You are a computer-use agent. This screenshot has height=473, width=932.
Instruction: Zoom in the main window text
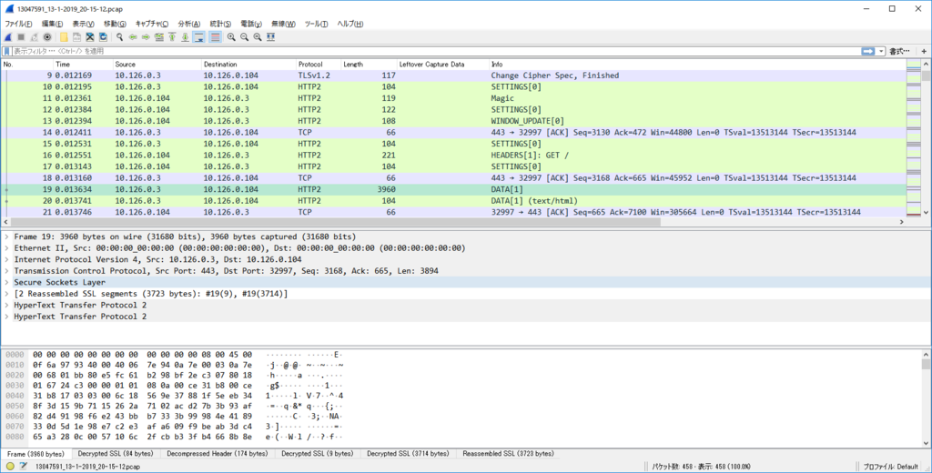tap(231, 37)
